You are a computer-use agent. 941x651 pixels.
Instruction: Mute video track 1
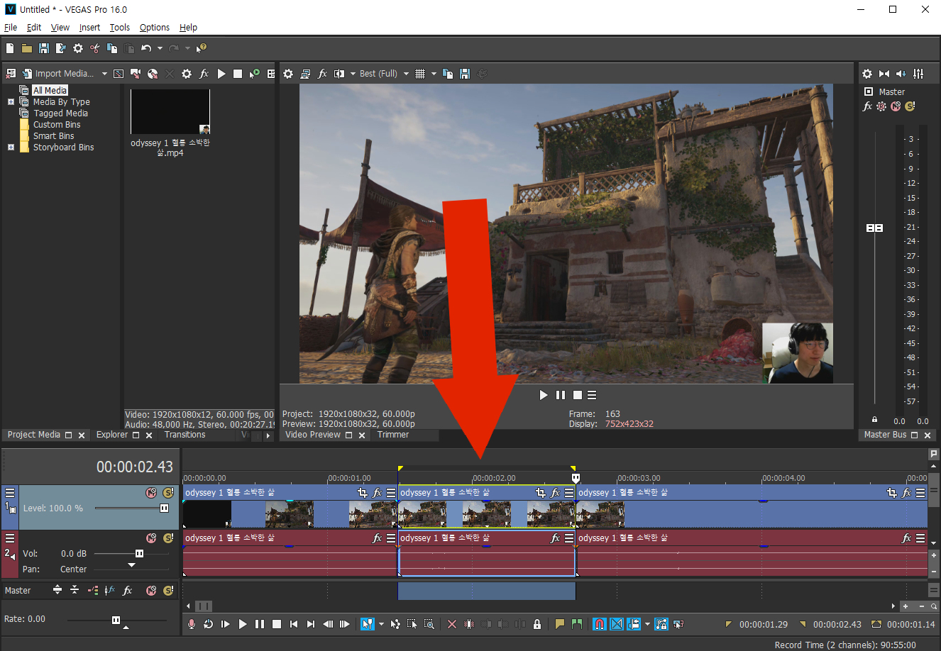151,492
